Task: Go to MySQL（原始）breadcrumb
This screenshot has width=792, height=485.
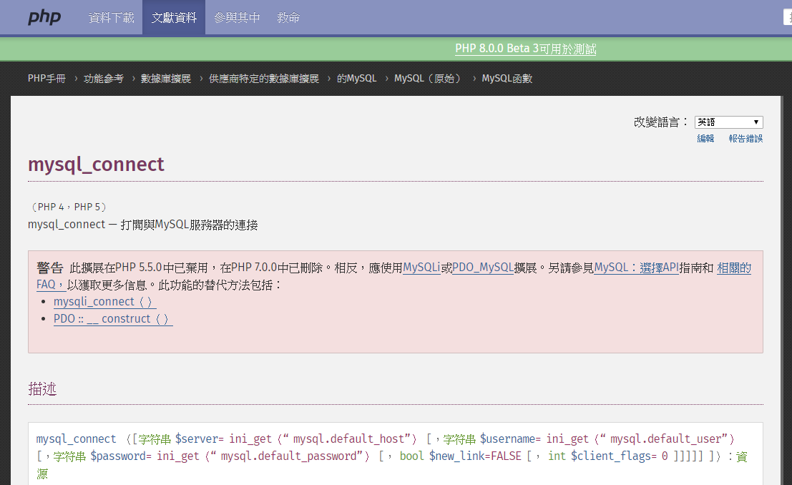Action: (x=429, y=78)
